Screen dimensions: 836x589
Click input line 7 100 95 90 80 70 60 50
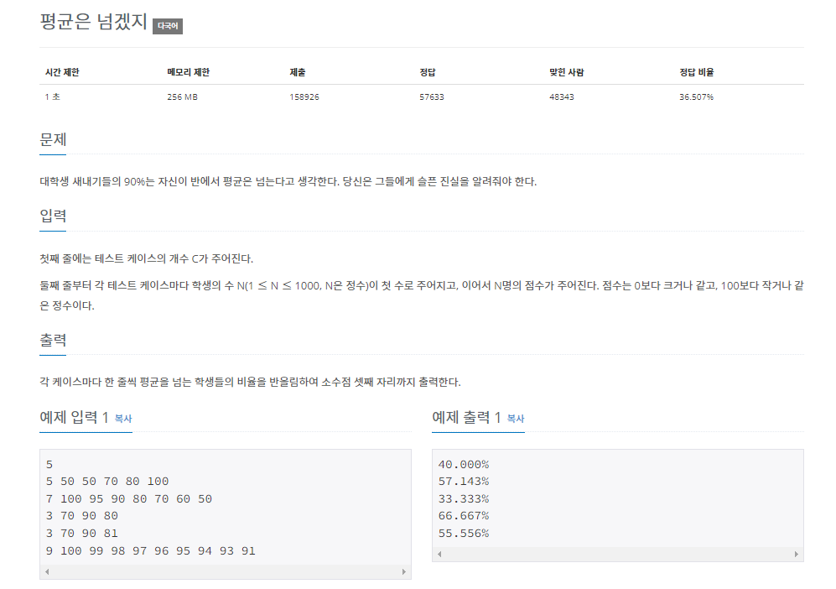129,499
